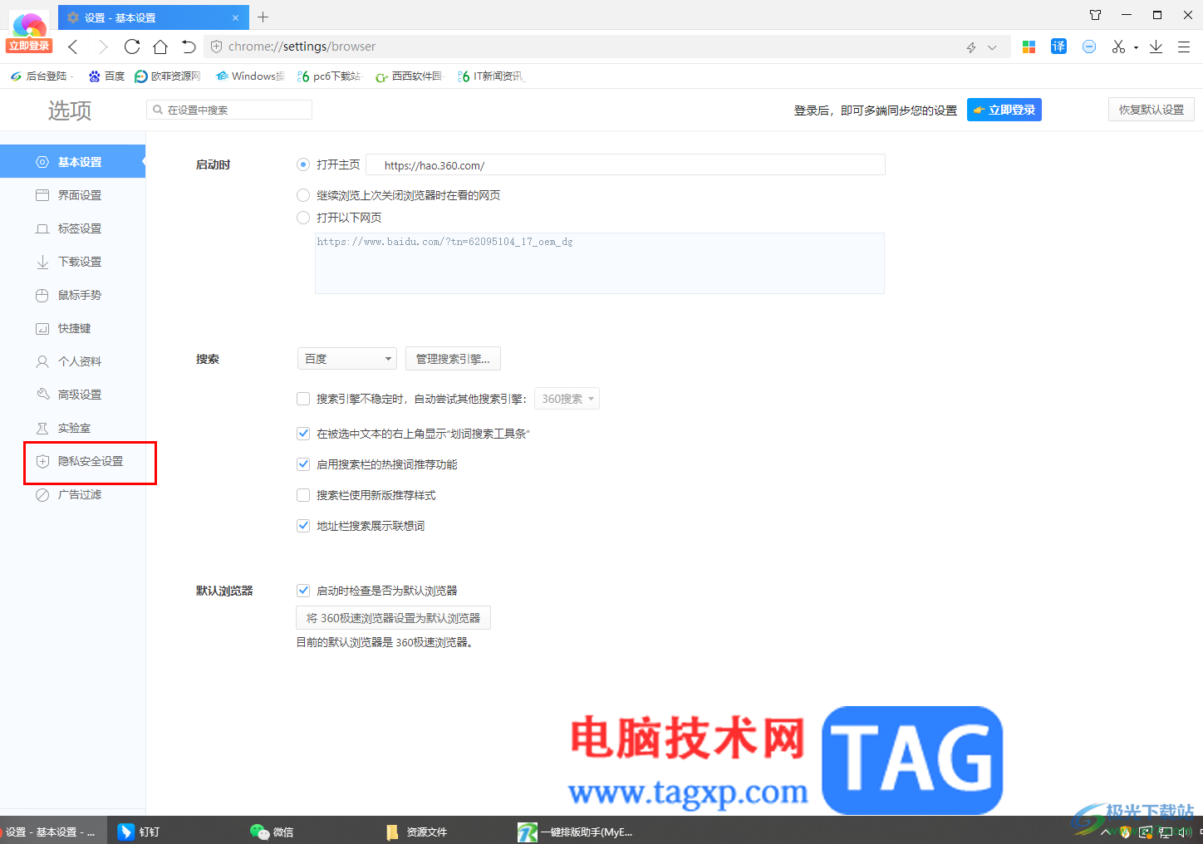Select radio option 打开以下网页

click(303, 218)
